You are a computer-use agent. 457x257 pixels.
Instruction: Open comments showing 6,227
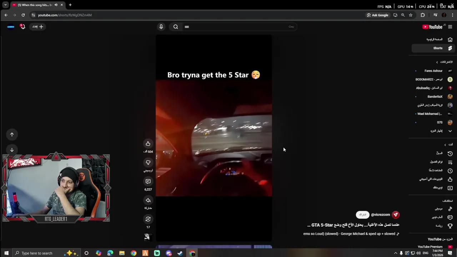tap(148, 181)
